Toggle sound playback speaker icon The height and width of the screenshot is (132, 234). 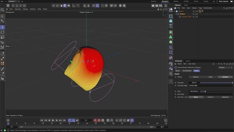click(77, 120)
